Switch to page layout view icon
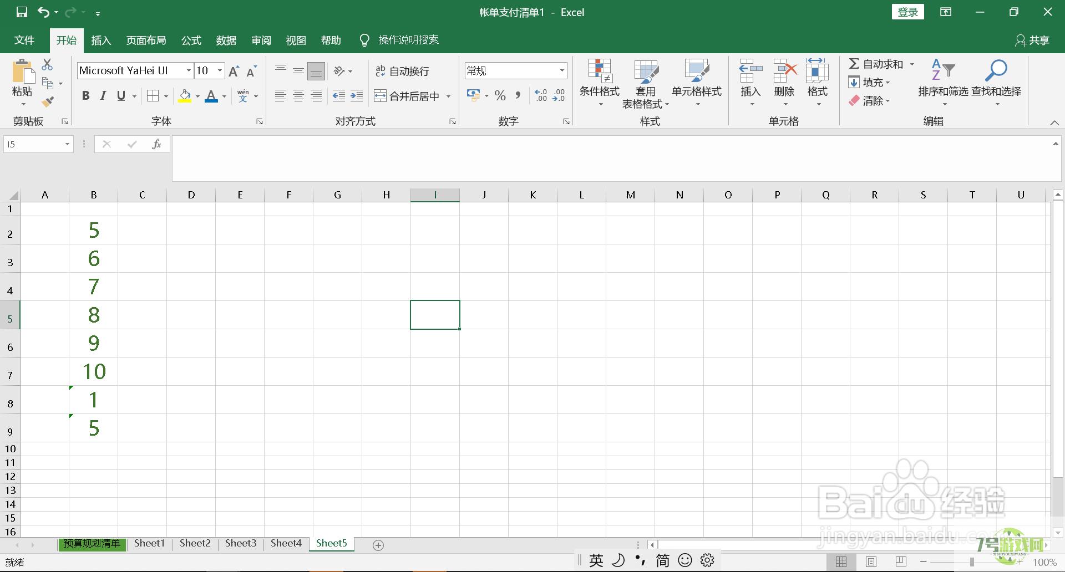Viewport: 1065px width, 572px height. coord(871,561)
